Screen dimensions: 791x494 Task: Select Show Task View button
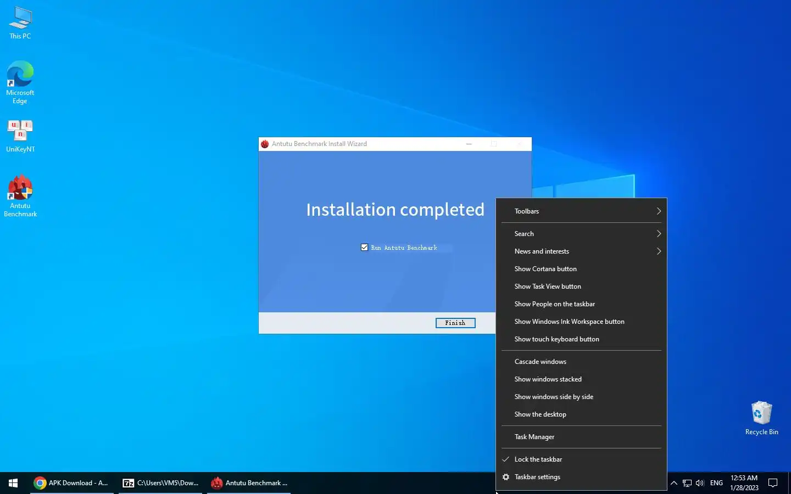pos(581,287)
